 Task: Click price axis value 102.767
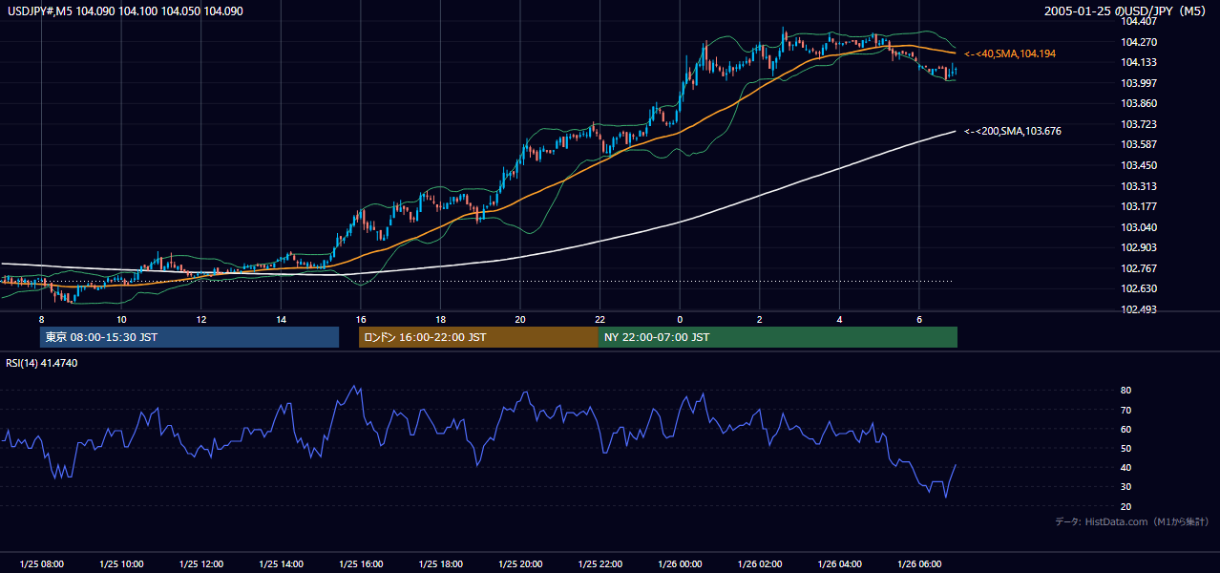point(1138,268)
